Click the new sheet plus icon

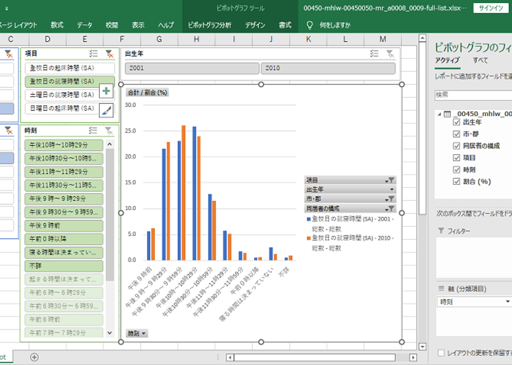coord(34,357)
